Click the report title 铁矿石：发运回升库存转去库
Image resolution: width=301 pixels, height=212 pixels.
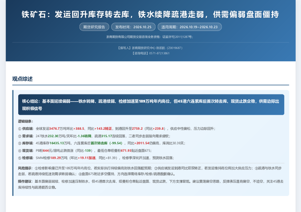[x=150, y=14]
